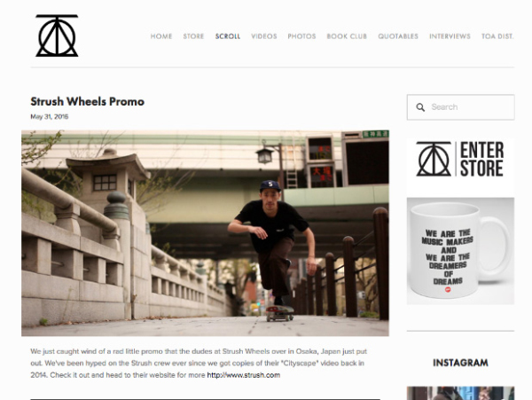Open the Home menu item

[x=161, y=36]
